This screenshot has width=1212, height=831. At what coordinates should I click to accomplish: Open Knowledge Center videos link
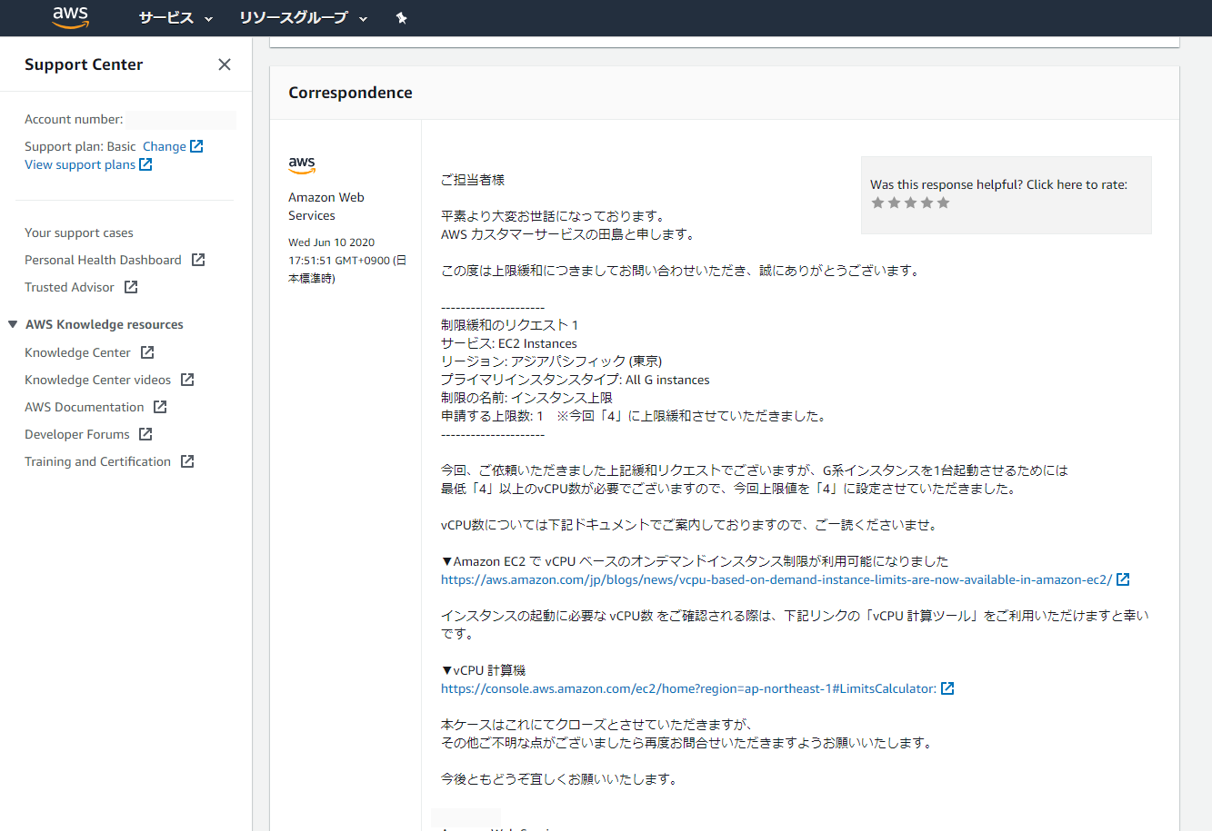(x=97, y=380)
